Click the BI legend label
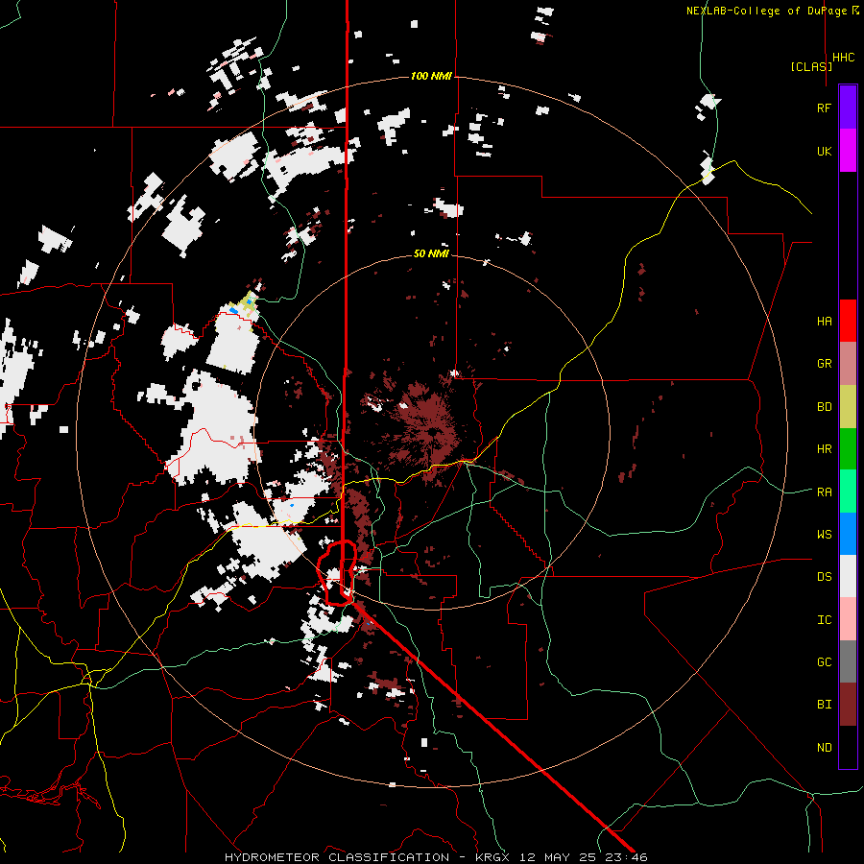 click(x=824, y=705)
